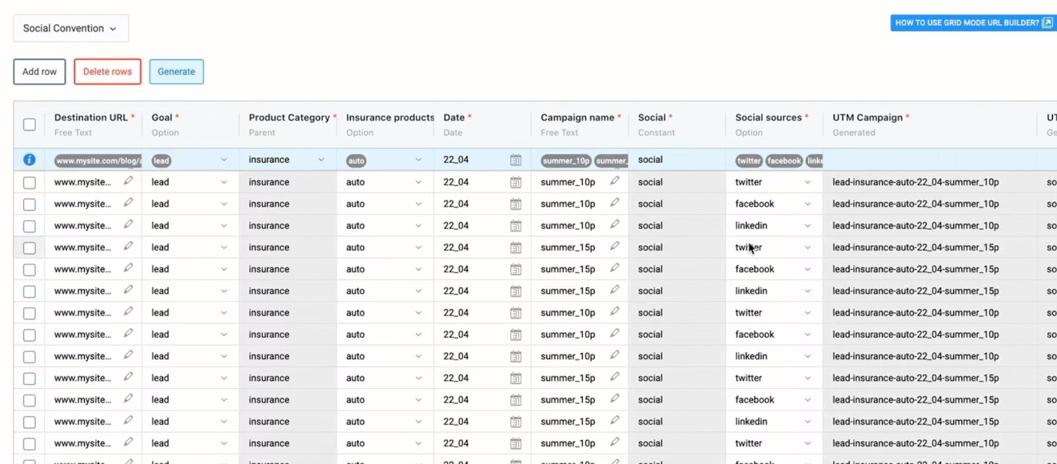
Task: Edit Destination URL pencil in second data row
Action: click(x=128, y=203)
